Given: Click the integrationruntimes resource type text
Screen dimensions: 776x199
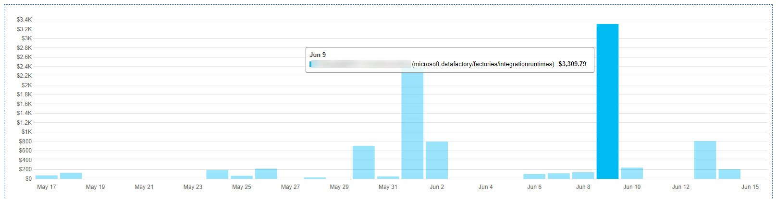Looking at the screenshot, I should [x=483, y=64].
